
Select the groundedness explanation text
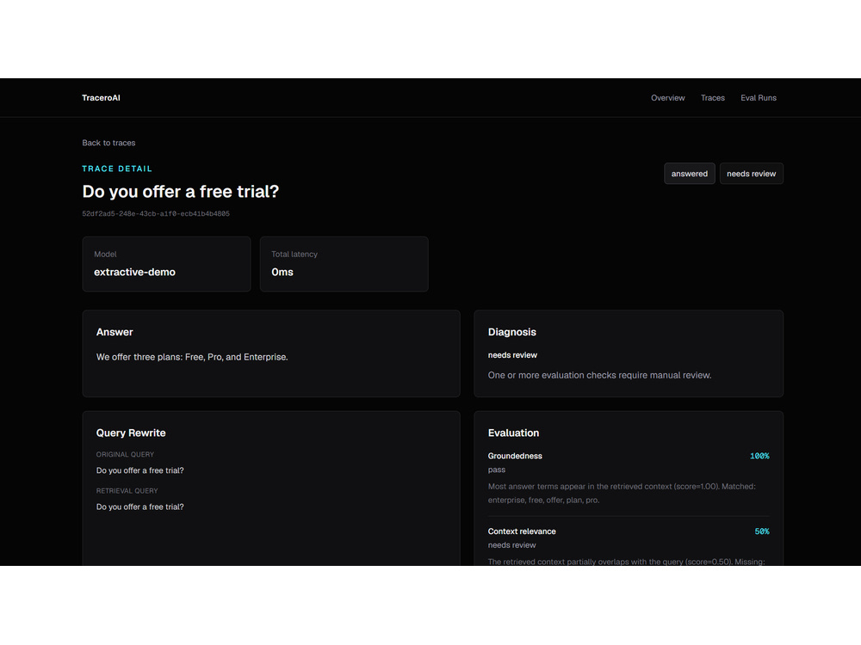click(x=622, y=493)
